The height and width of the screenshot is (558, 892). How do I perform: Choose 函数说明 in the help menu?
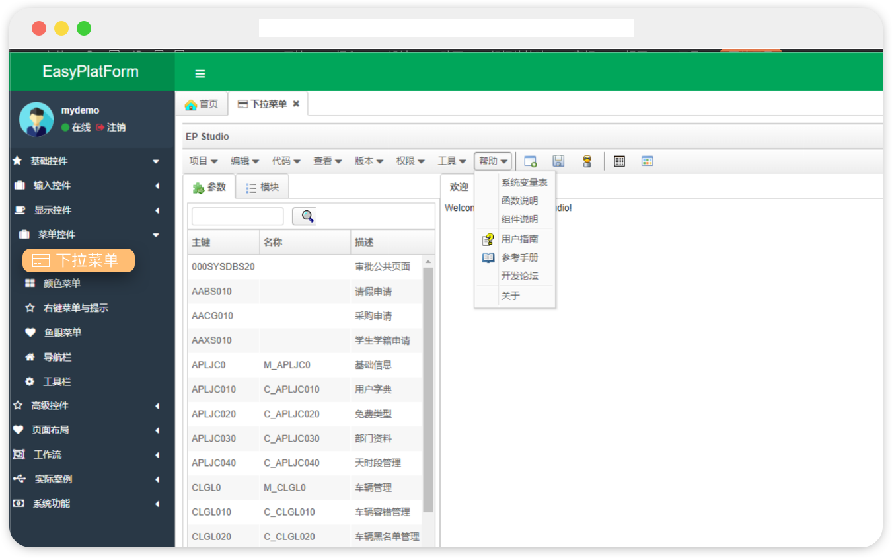(515, 201)
